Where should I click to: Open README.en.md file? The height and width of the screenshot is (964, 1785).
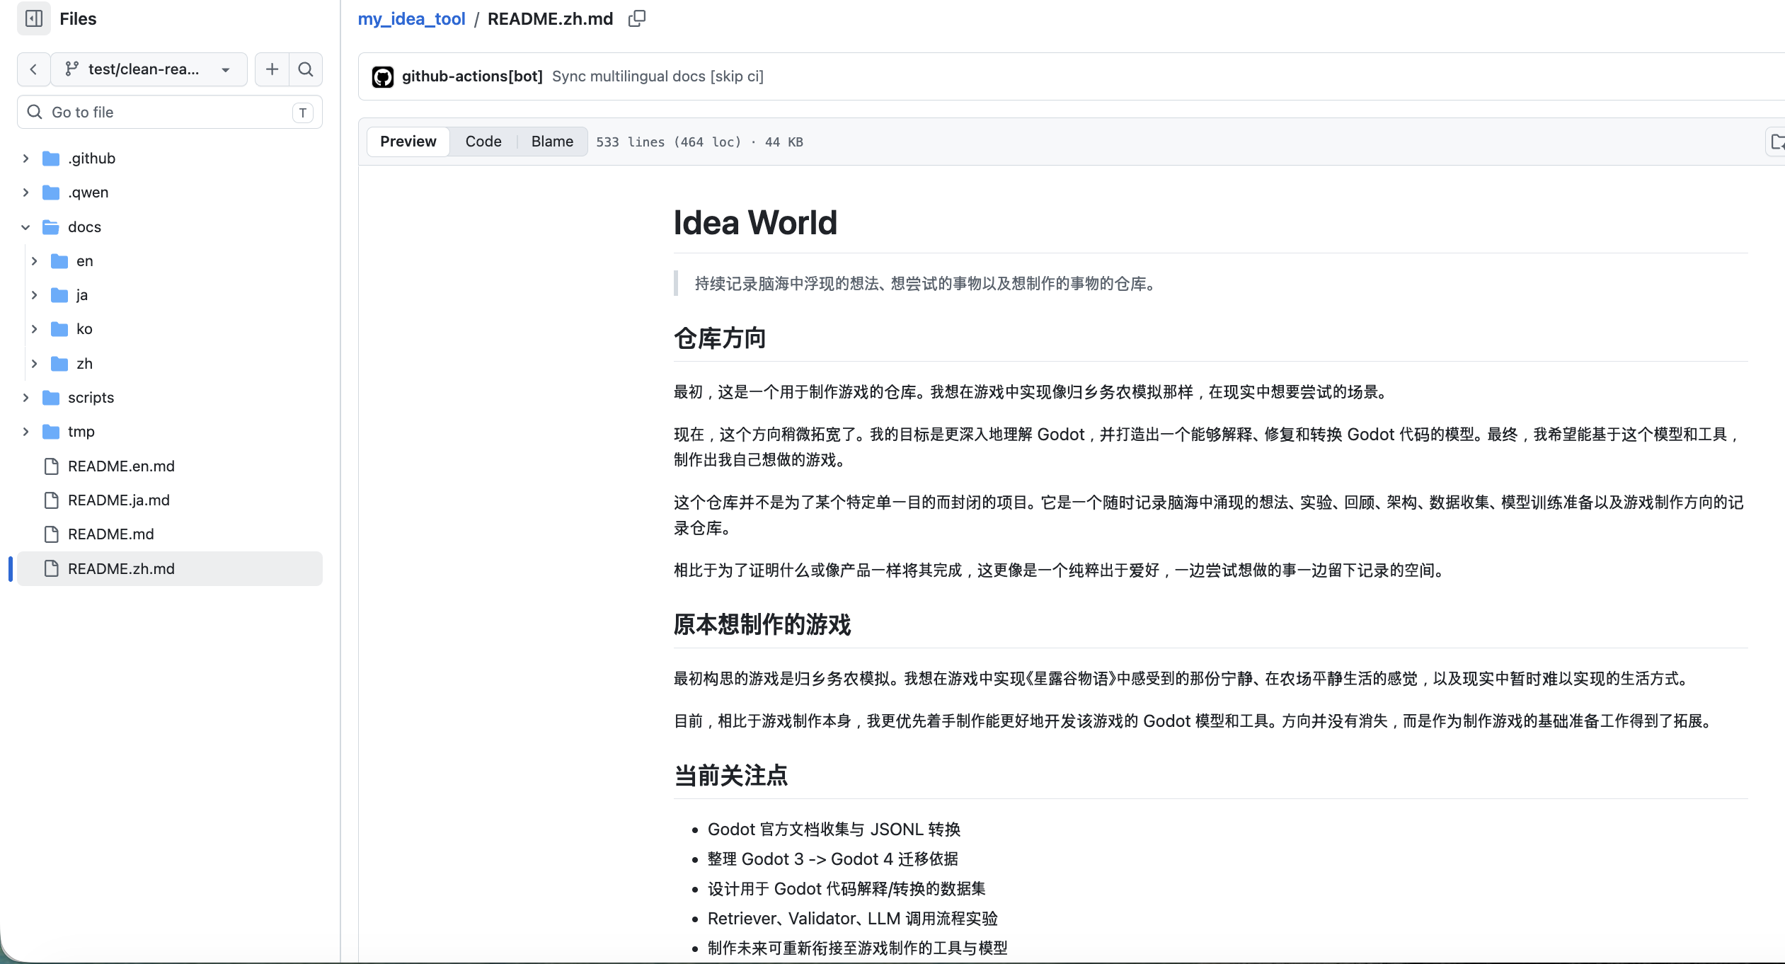(121, 466)
